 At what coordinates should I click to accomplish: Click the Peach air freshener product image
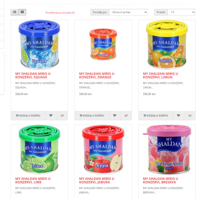(167, 150)
